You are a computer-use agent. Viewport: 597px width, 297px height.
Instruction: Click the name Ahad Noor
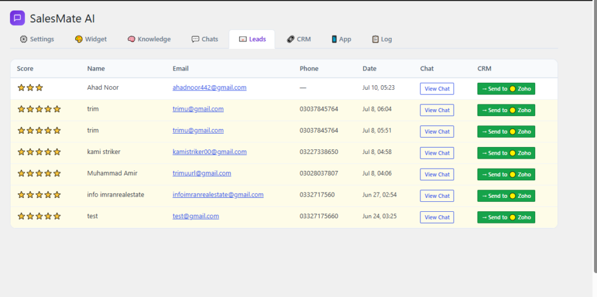[x=103, y=88]
